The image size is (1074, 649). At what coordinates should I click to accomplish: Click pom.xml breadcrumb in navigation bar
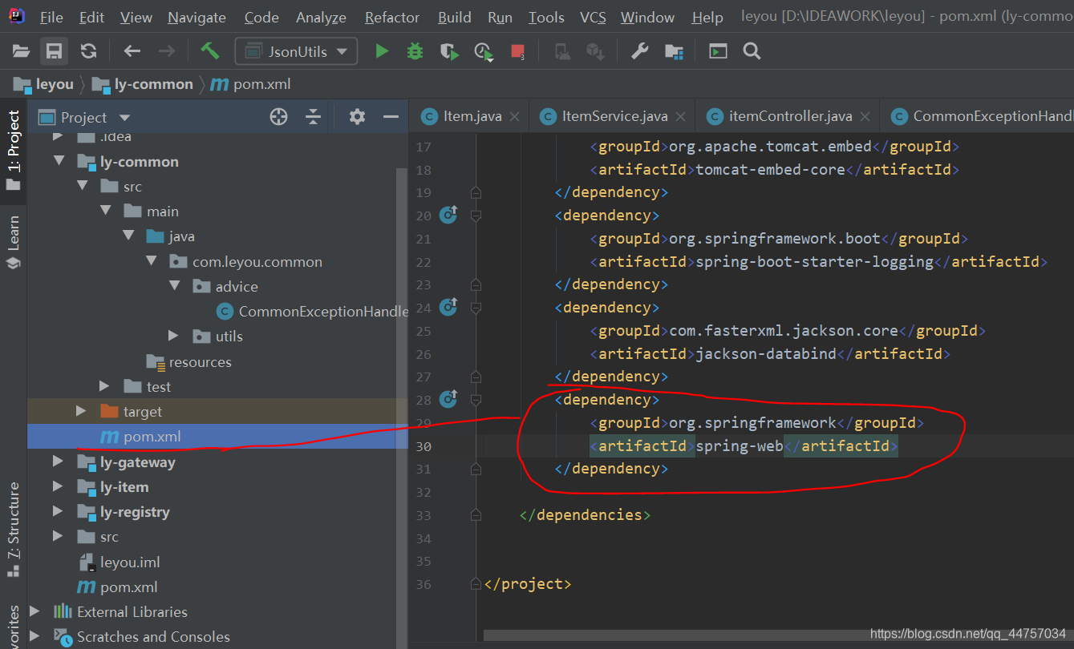click(x=250, y=84)
